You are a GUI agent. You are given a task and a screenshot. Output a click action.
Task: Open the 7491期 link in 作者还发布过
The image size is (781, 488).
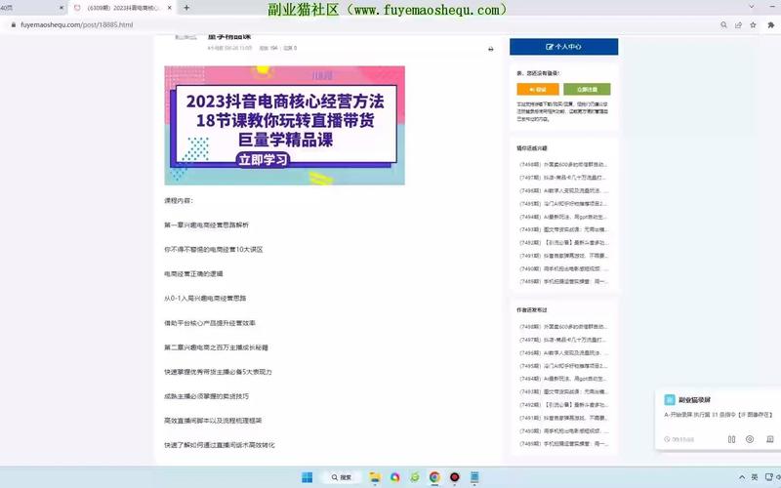[563, 418]
